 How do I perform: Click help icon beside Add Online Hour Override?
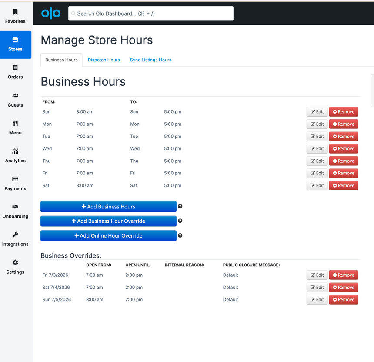coord(180,235)
